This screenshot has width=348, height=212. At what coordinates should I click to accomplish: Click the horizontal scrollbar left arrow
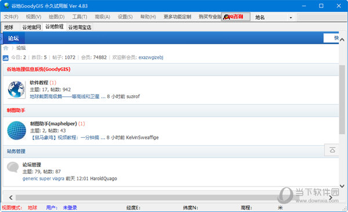point(11,197)
